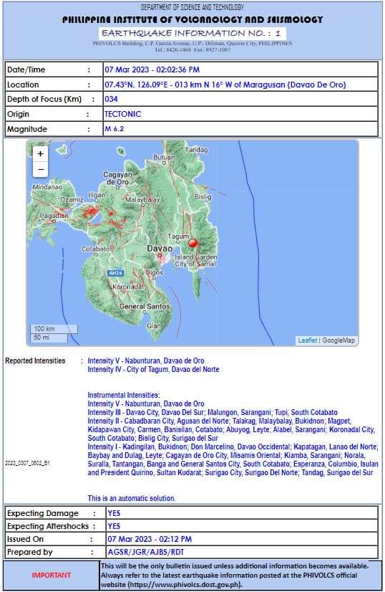This screenshot has width=385, height=592.
Task: Click the Malaybalay label on the map
Action: tap(142, 199)
